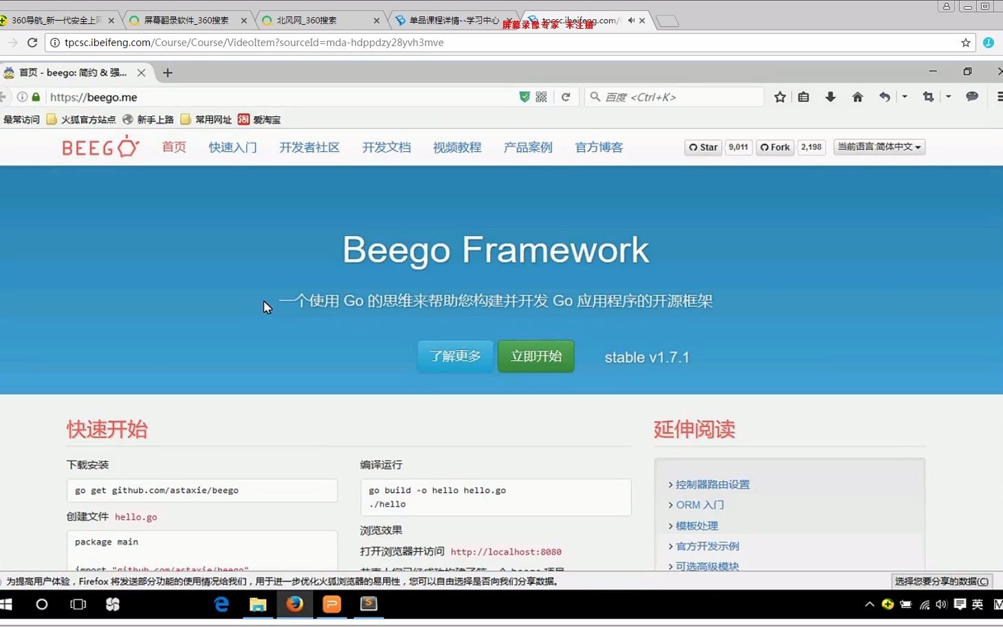Show hidden tray icons chevron
Viewport: 1003px width, 627px height.
[x=870, y=604]
